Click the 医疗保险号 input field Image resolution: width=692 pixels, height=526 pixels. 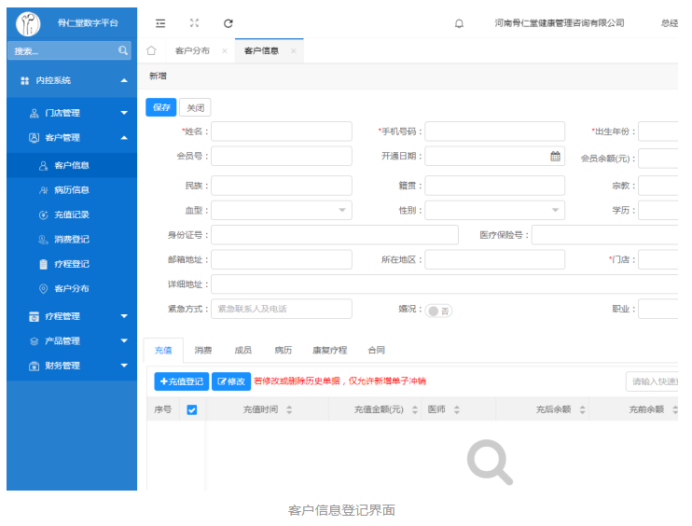pyautogui.click(x=604, y=235)
